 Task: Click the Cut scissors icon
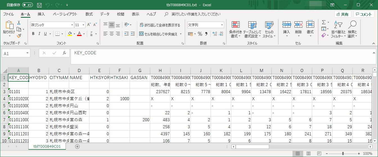(x=19, y=23)
